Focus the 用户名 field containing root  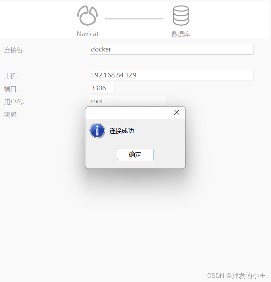click(x=128, y=101)
